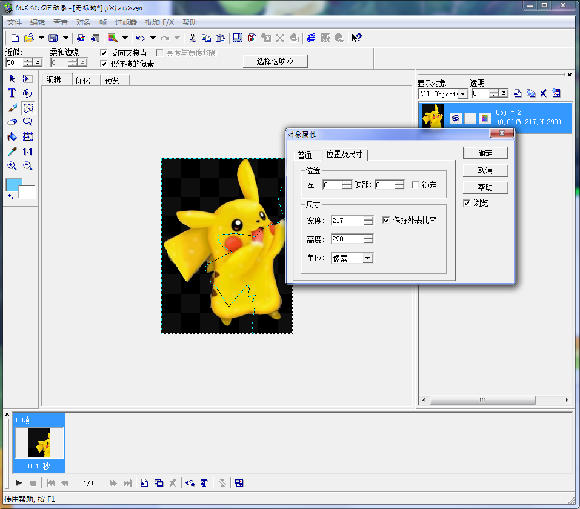580x509 pixels.
Task: Open the 近似 value dropdown arrow
Action: pos(38,62)
